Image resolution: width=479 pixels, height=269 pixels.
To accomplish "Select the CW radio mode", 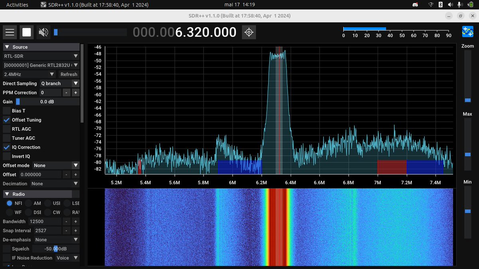I will (x=48, y=212).
